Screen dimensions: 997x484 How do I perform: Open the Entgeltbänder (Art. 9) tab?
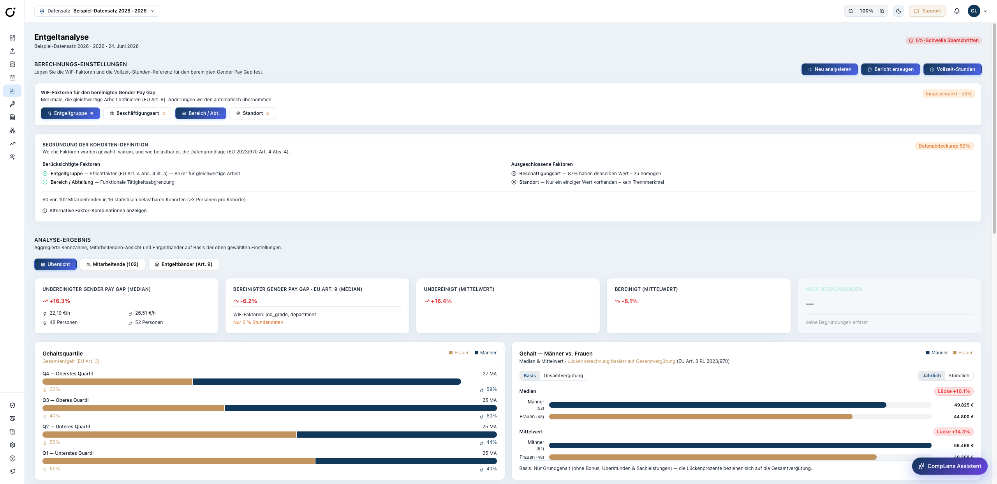pos(183,264)
